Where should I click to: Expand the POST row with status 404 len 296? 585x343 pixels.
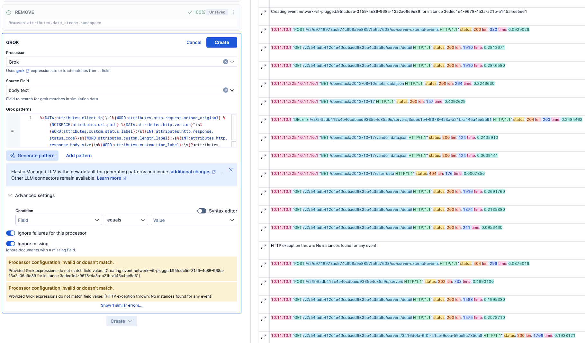(264, 265)
